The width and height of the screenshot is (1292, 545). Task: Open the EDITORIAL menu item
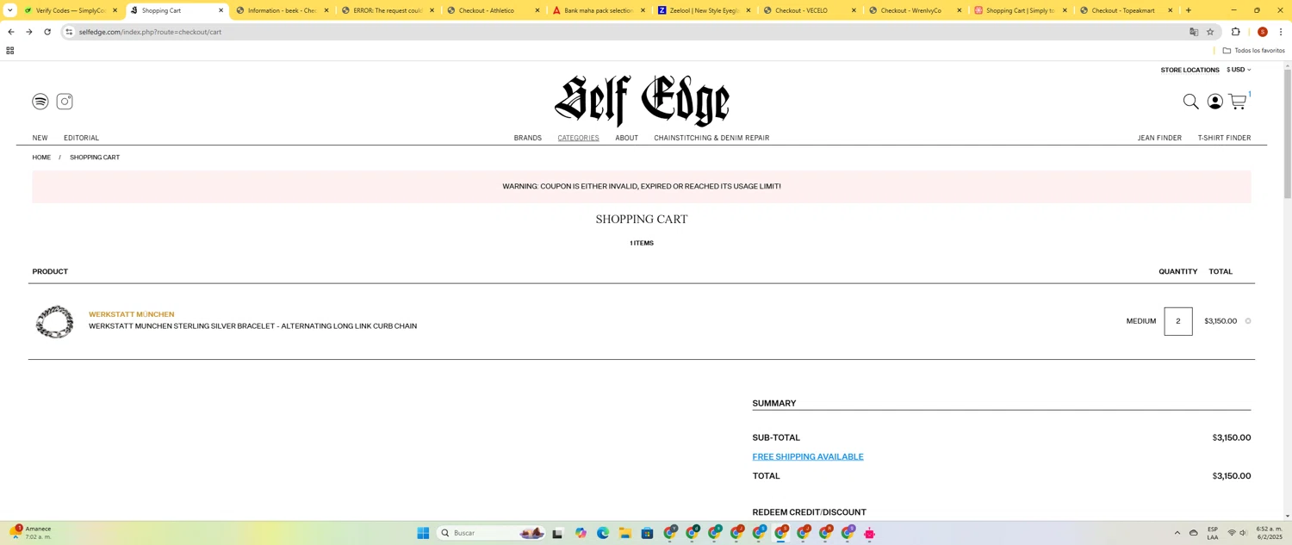click(81, 138)
